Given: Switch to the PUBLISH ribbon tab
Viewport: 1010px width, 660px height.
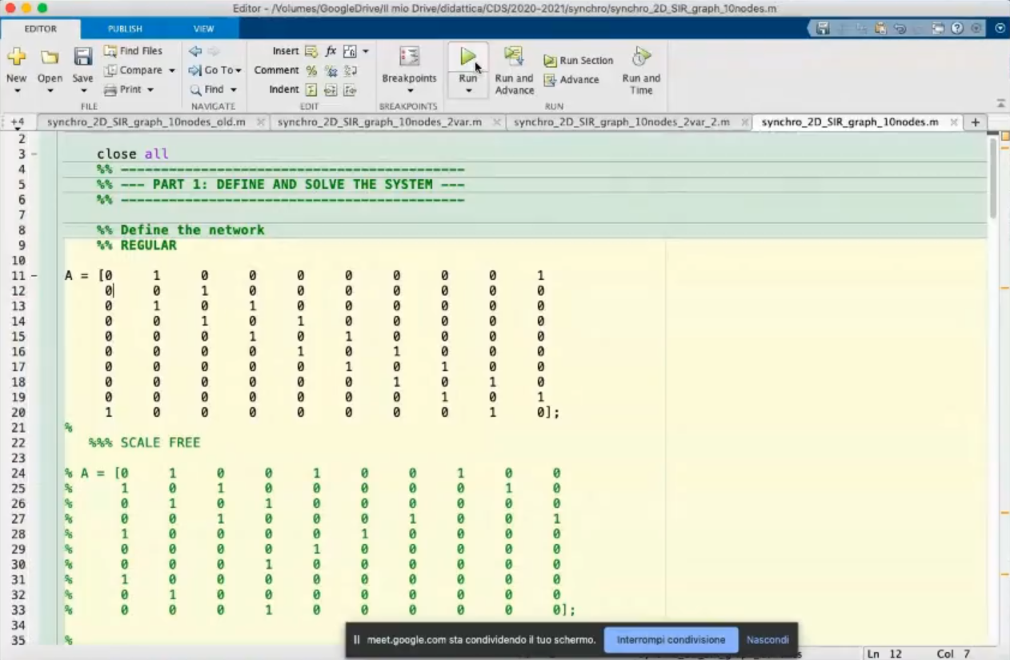Looking at the screenshot, I should [x=125, y=29].
